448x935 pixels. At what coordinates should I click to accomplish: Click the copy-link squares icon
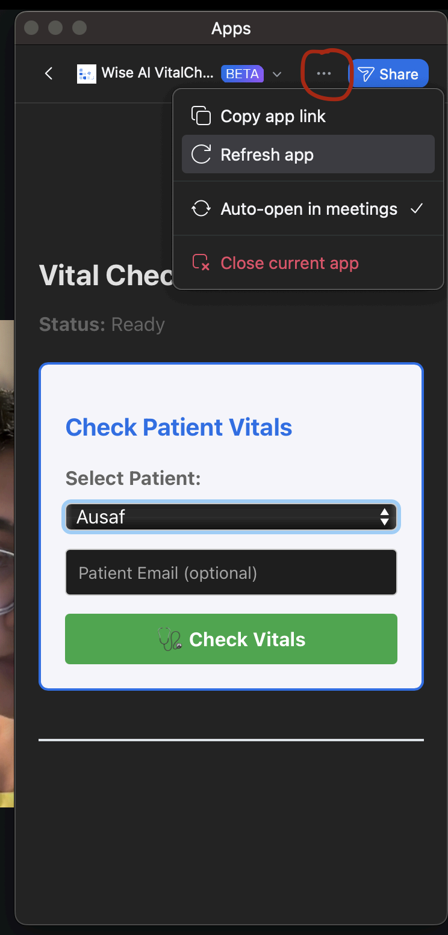point(201,116)
